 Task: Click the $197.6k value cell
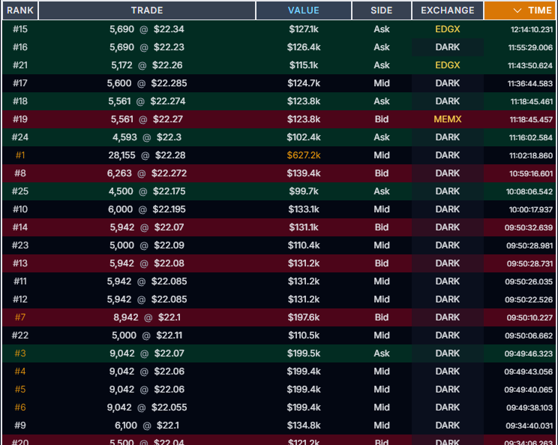coord(304,317)
